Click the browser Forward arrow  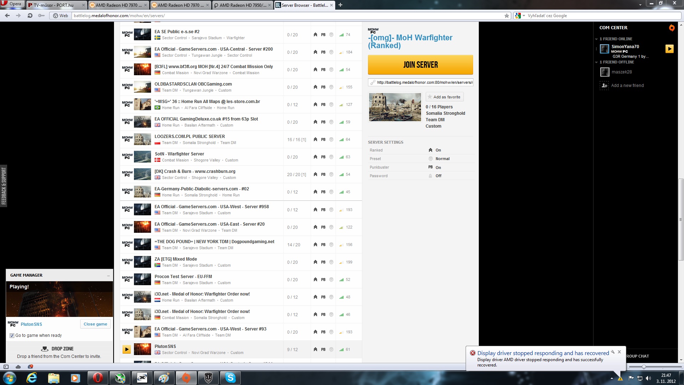pos(19,16)
